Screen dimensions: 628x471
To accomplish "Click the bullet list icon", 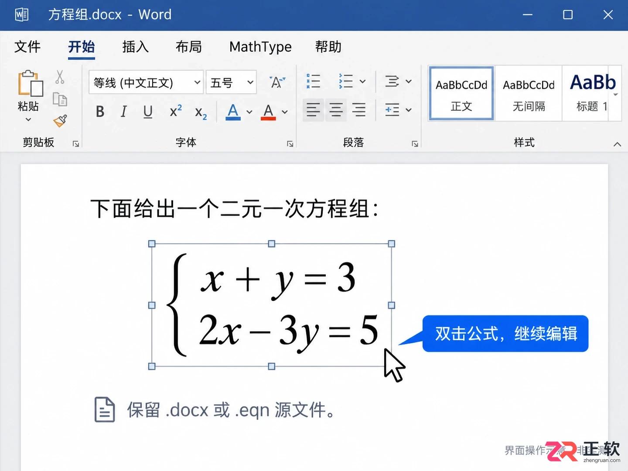I will pos(313,81).
